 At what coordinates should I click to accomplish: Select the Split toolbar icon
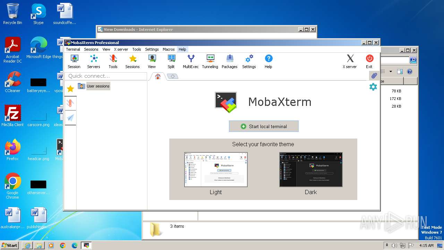(x=171, y=62)
